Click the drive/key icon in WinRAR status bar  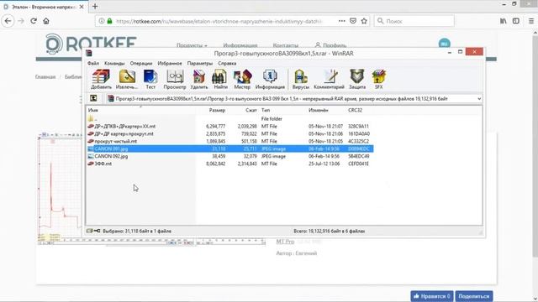pos(93,232)
